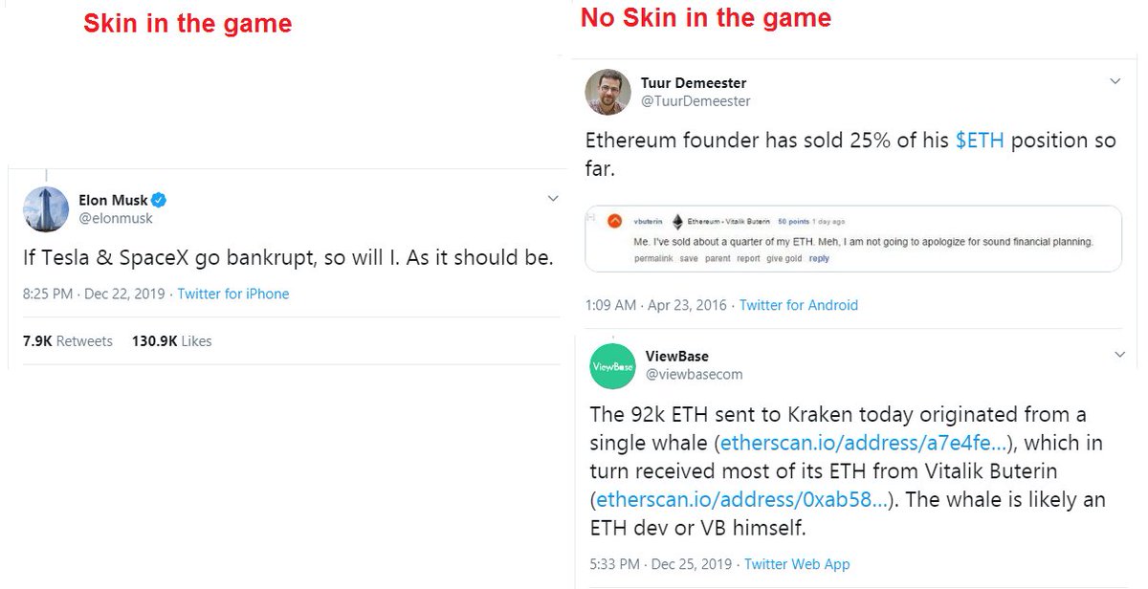Open the embedded vbuterin Reddit comment image
This screenshot has width=1148, height=589.
coord(853,238)
